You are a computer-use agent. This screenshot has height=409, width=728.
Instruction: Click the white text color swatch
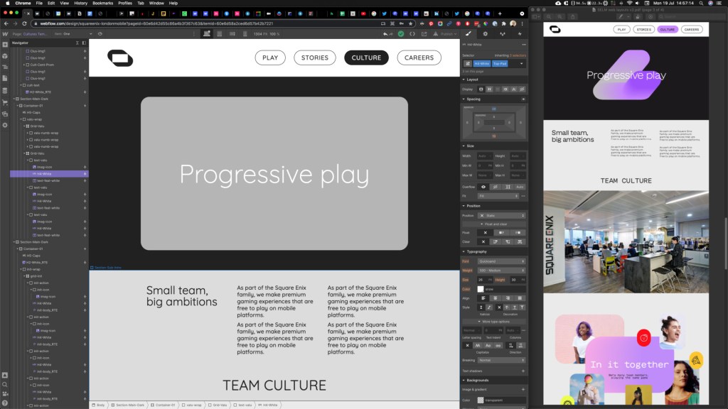[x=481, y=289]
